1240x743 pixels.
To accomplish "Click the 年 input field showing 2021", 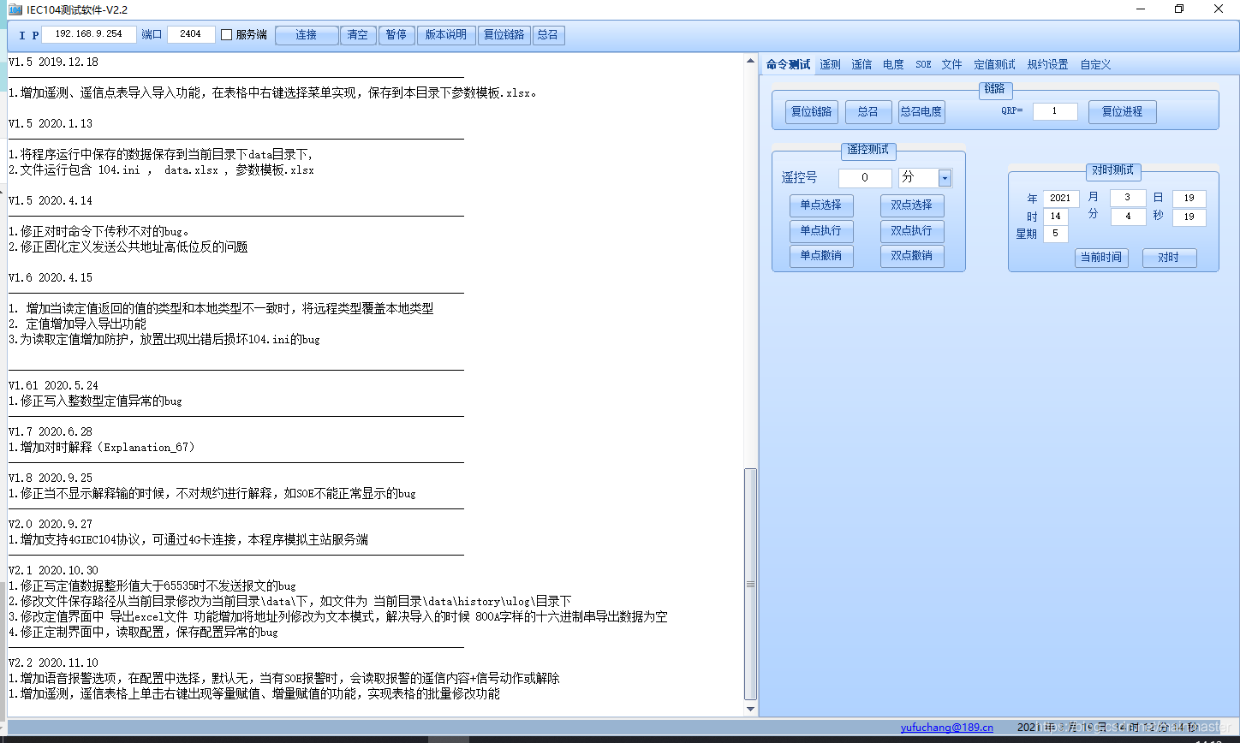I will pos(1061,199).
